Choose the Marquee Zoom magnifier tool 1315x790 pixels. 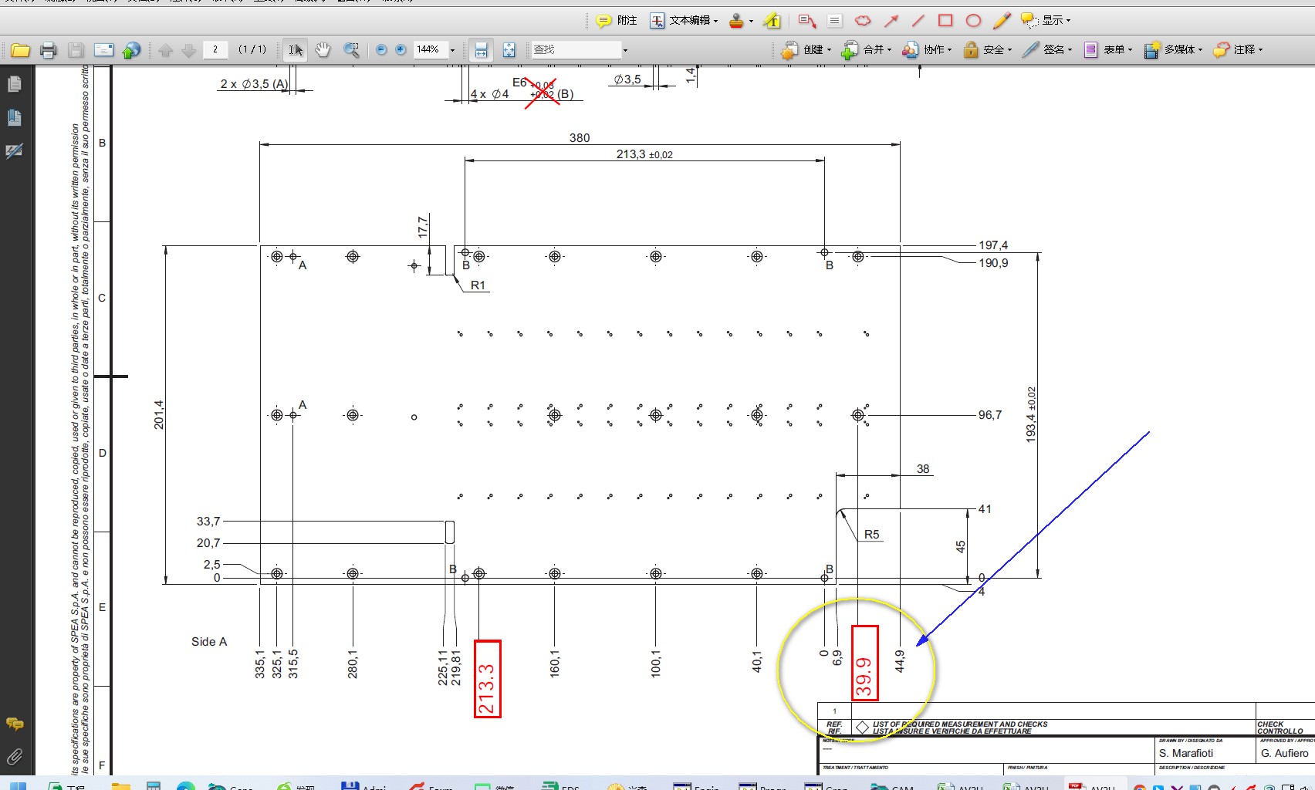click(x=351, y=50)
